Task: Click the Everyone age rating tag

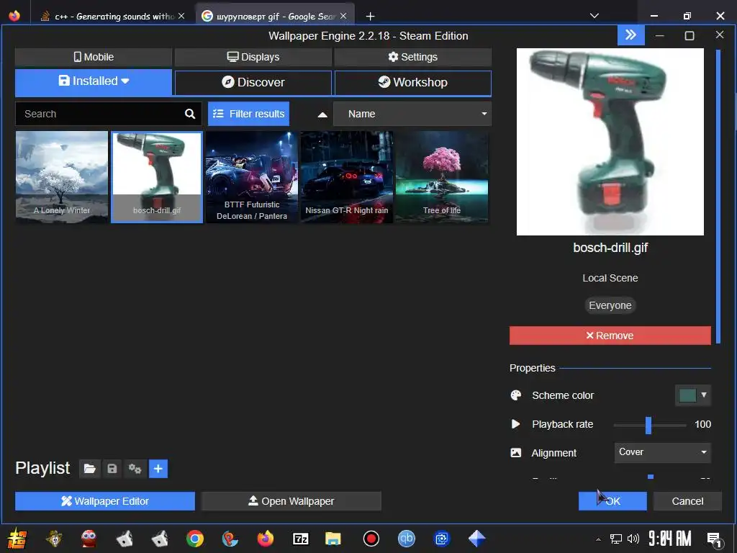Action: click(x=610, y=305)
